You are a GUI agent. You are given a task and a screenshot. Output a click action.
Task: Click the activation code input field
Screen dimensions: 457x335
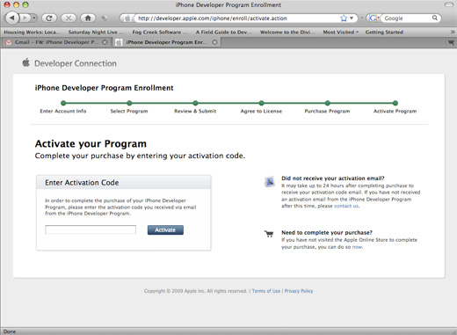91,229
